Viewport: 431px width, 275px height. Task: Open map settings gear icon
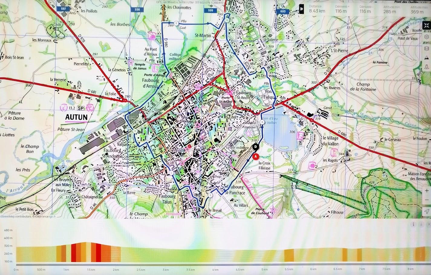[x=426, y=37]
